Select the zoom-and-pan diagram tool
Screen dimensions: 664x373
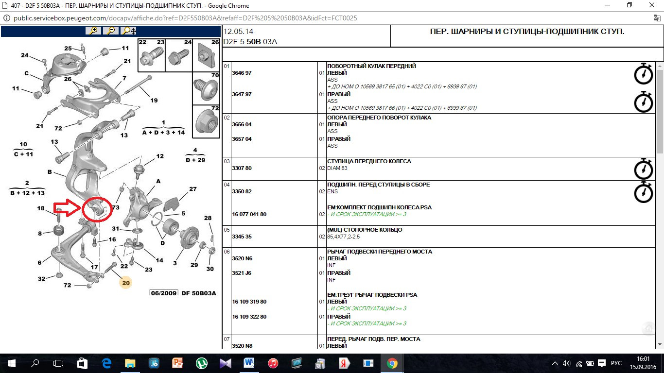point(129,30)
